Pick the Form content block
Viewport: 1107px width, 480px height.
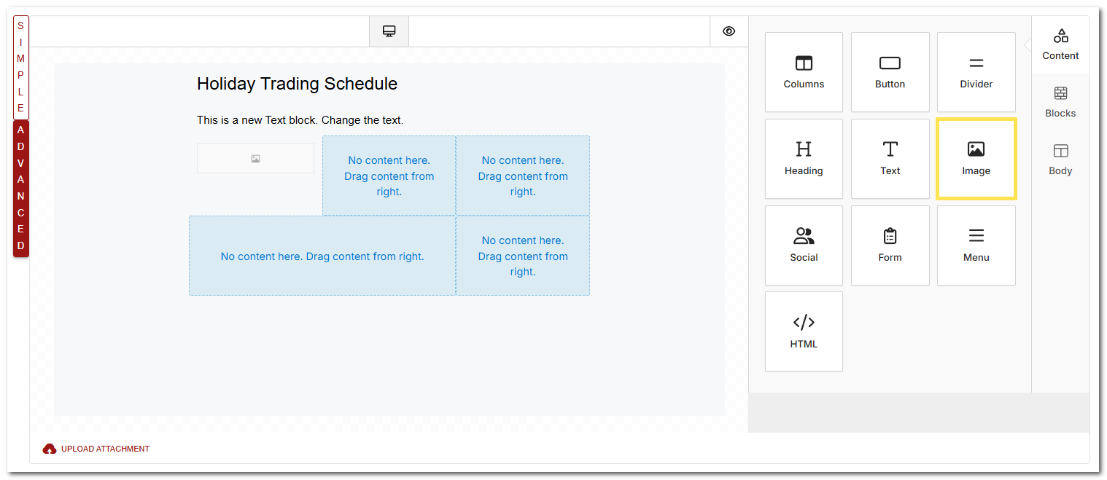point(890,245)
